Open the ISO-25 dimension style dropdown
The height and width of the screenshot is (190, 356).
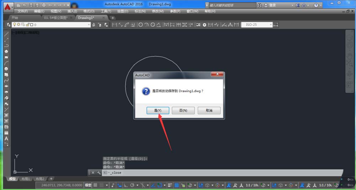coord(257,25)
